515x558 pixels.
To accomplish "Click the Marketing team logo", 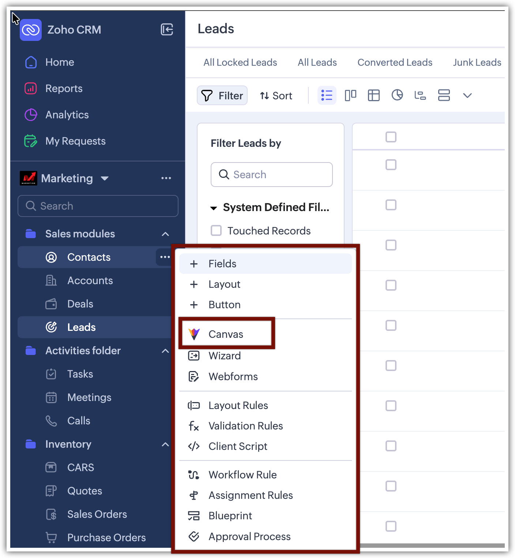I will pos(28,178).
